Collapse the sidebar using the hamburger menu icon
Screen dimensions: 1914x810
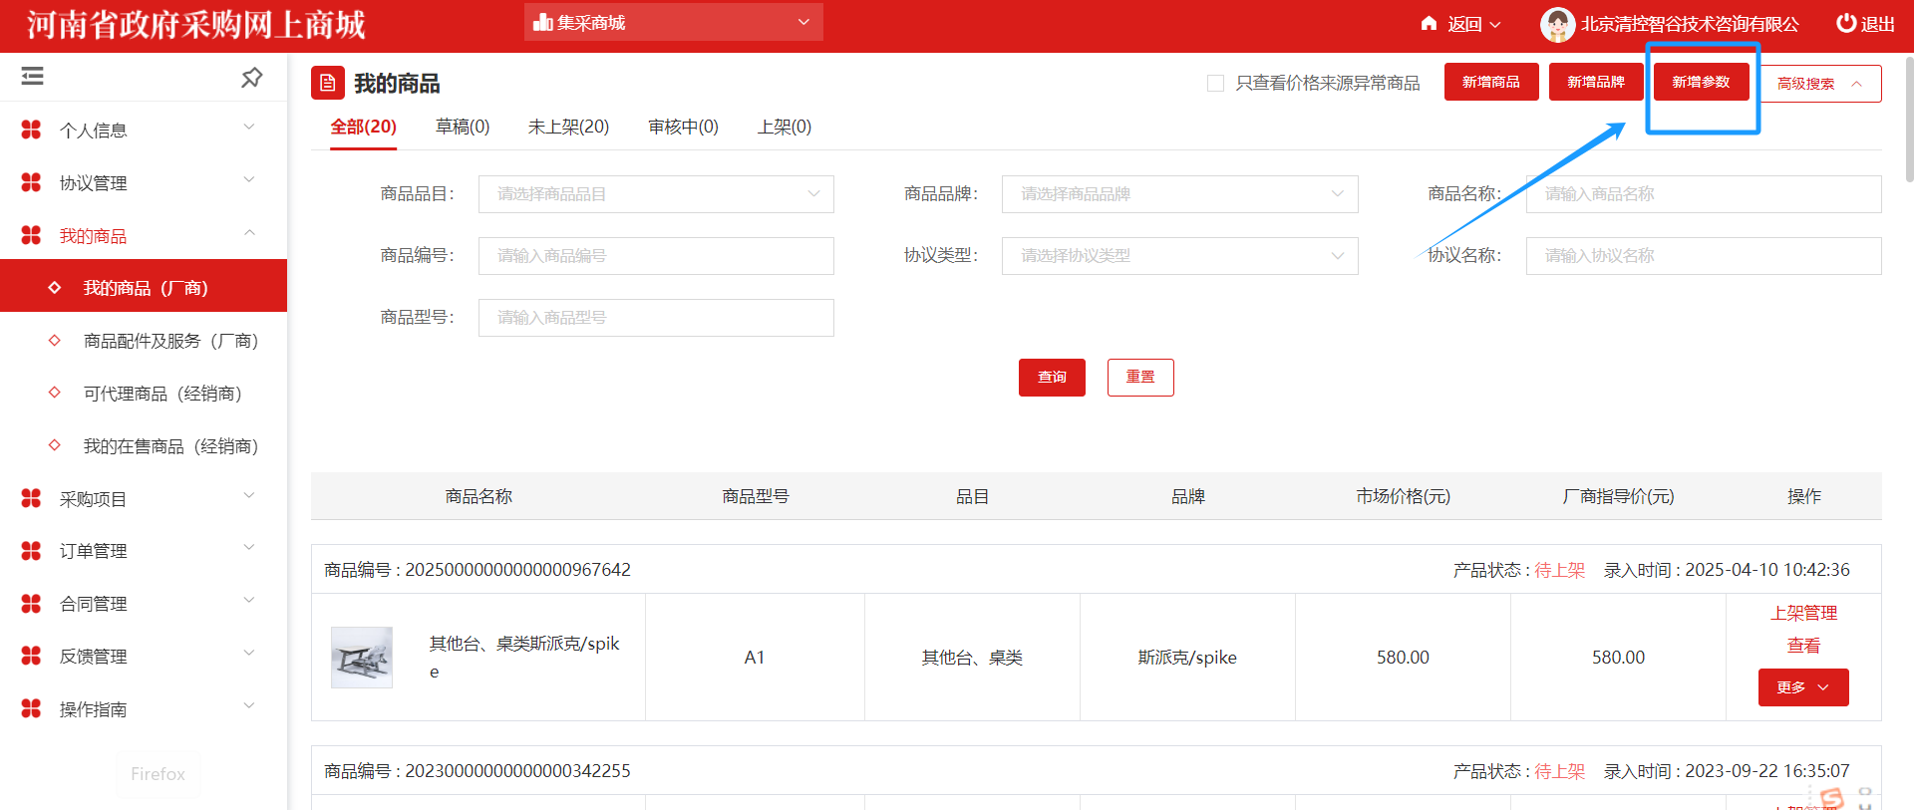click(x=33, y=76)
